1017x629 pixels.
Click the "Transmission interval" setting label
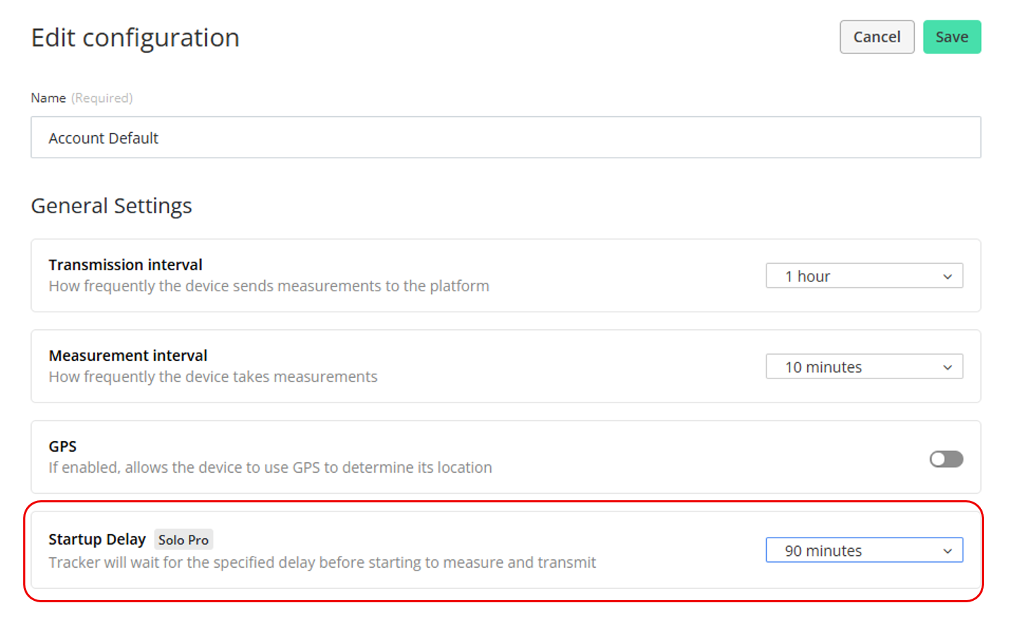(x=125, y=265)
